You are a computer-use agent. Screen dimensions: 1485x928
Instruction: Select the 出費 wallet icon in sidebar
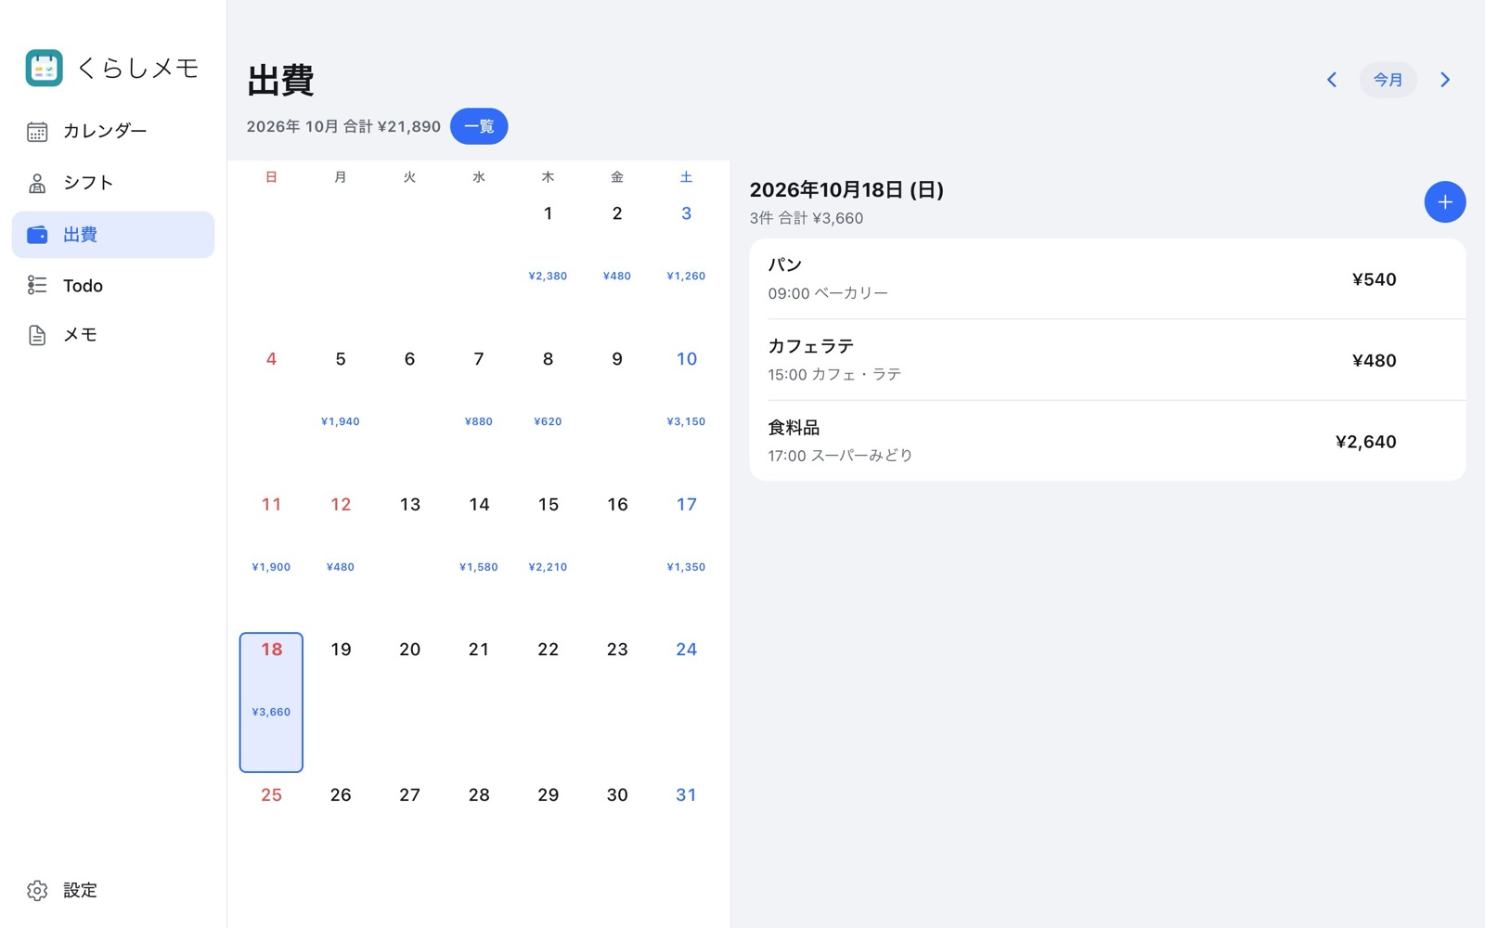pos(37,235)
